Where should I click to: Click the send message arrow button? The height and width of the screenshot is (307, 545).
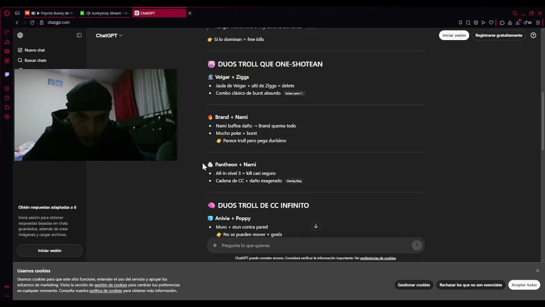point(416,245)
